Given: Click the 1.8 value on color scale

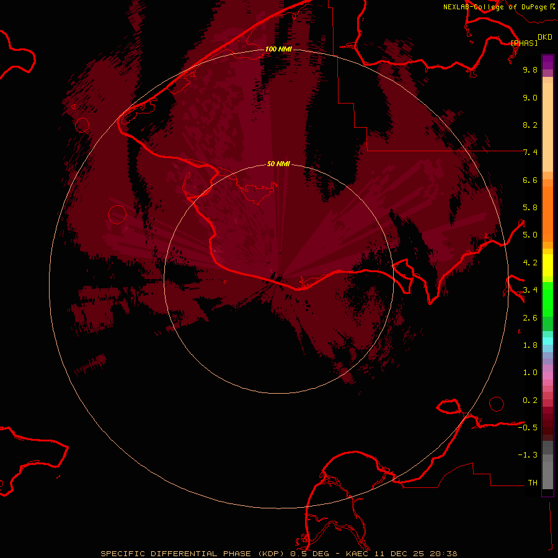Looking at the screenshot, I should point(530,345).
